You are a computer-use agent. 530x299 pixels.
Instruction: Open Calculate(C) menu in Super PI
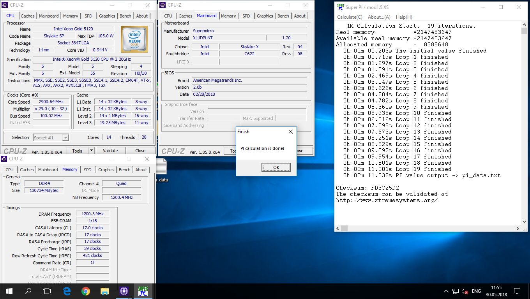coord(350,17)
